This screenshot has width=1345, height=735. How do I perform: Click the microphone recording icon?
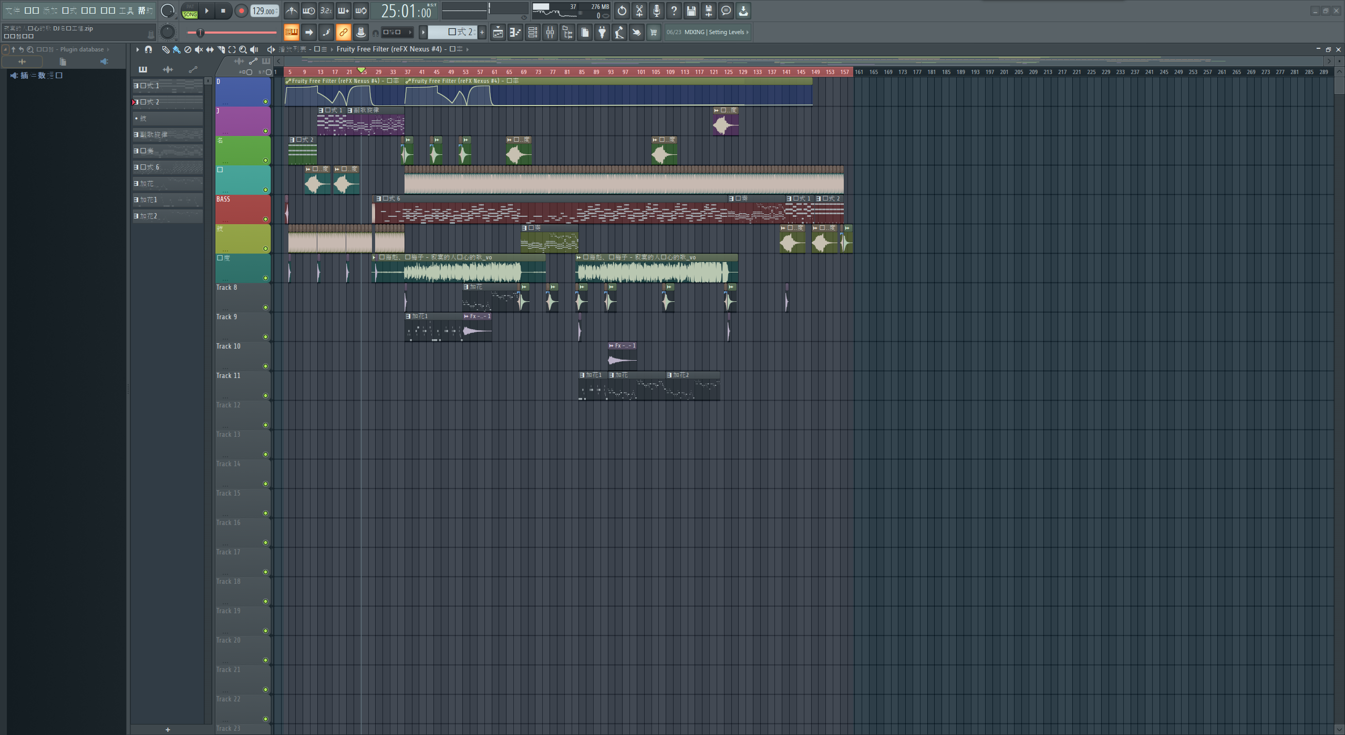coord(657,10)
